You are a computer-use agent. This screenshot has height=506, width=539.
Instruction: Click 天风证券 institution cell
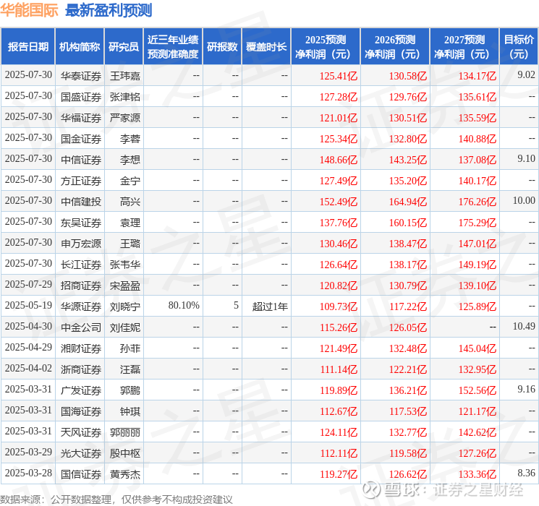pos(81,432)
